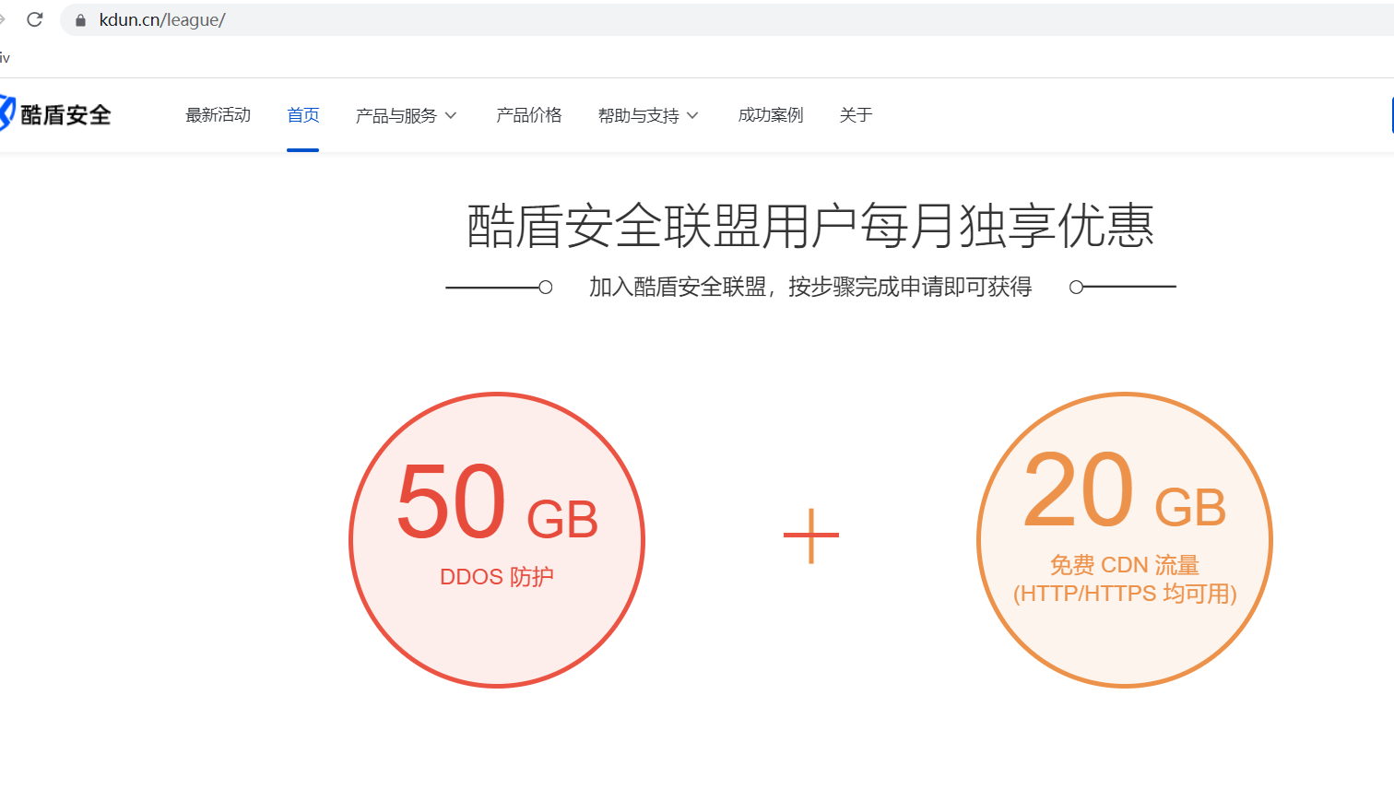Reload the page with the refresh icon

click(x=35, y=19)
